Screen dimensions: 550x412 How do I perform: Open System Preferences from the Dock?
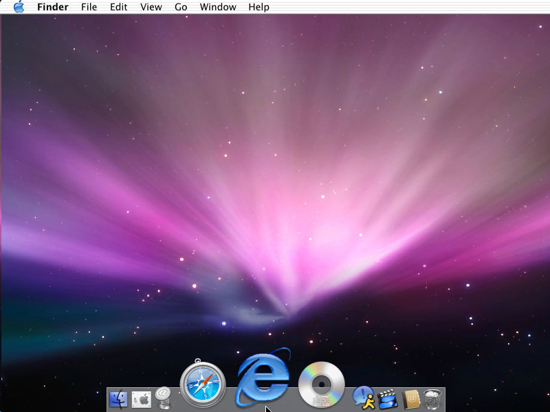click(x=142, y=400)
